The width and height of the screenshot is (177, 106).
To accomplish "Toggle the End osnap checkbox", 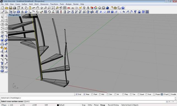I will (x=77, y=94).
